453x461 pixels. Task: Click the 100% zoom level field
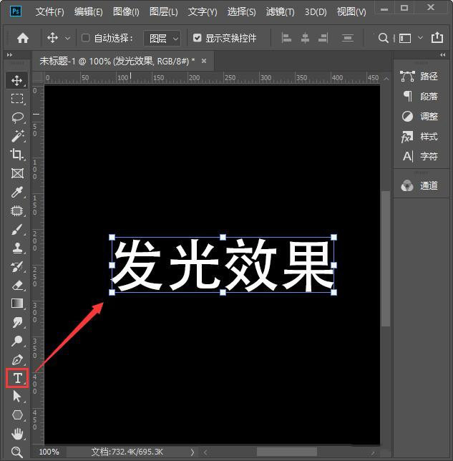point(49,452)
